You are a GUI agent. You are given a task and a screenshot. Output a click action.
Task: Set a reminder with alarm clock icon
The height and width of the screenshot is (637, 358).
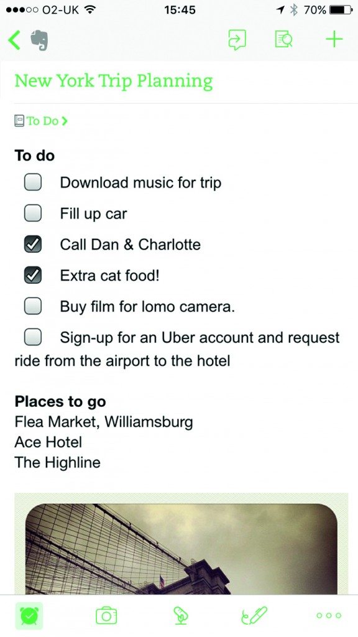29,615
